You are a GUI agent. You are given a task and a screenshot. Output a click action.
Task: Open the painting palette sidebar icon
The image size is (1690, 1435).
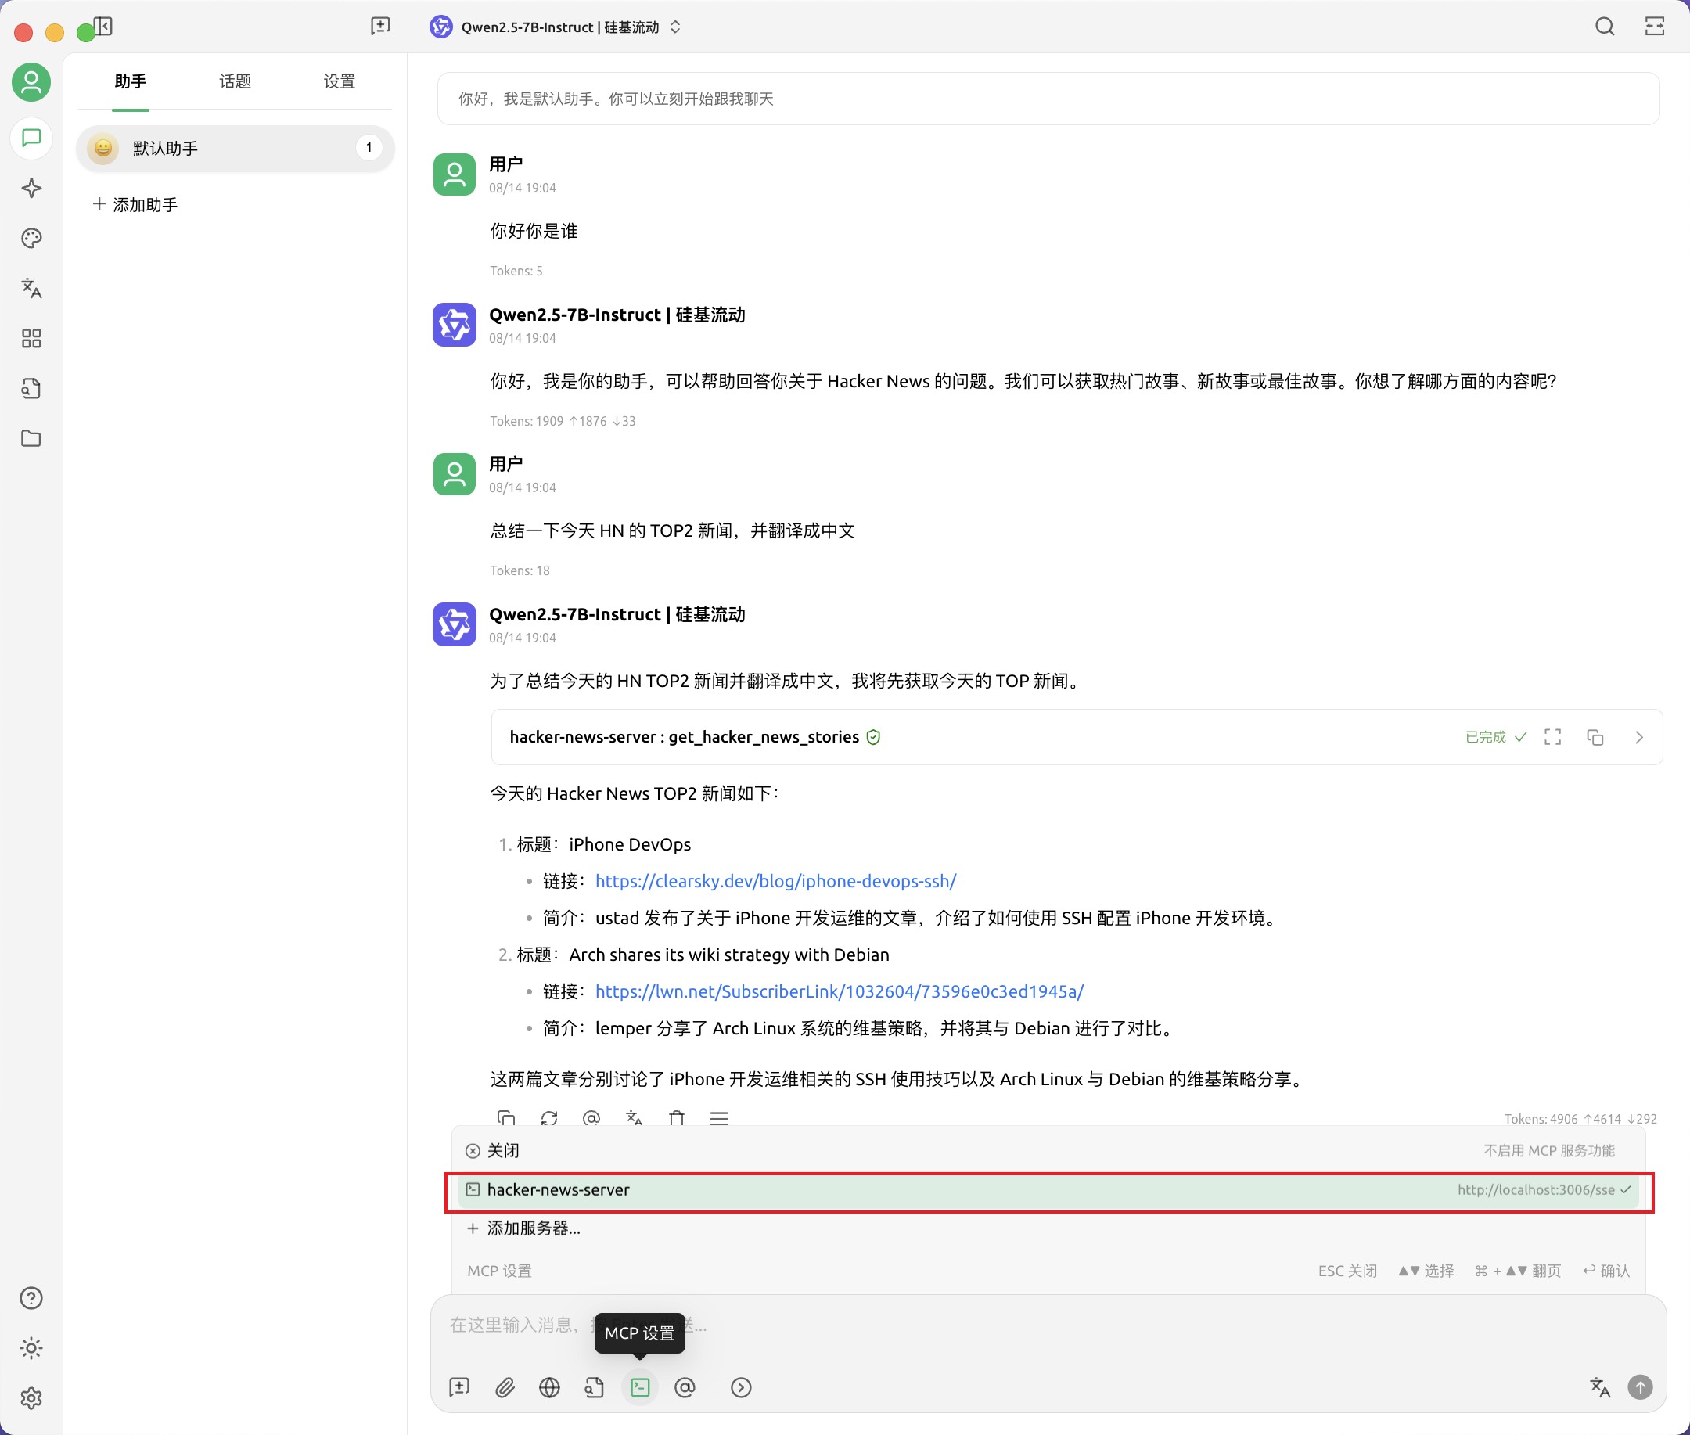[x=31, y=239]
